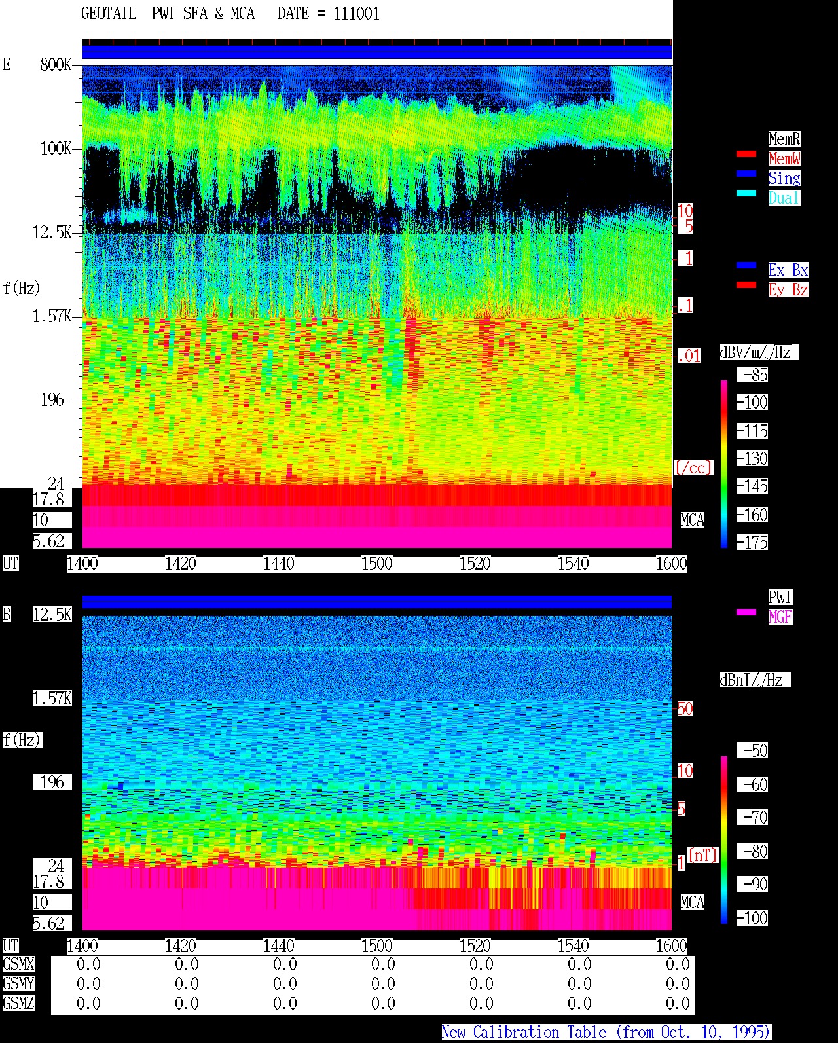The width and height of the screenshot is (838, 1043).
Task: Click the blue Sing legend swatch
Action: (x=746, y=174)
